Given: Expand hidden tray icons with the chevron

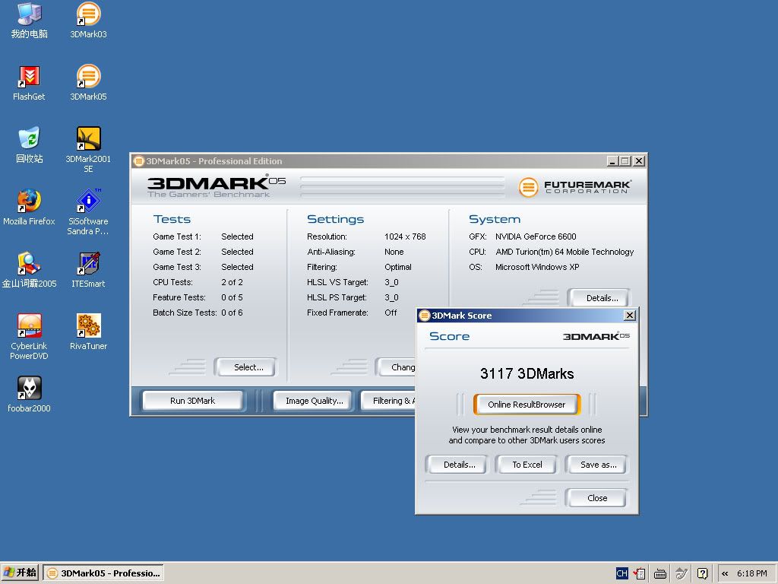Looking at the screenshot, I should tap(725, 573).
